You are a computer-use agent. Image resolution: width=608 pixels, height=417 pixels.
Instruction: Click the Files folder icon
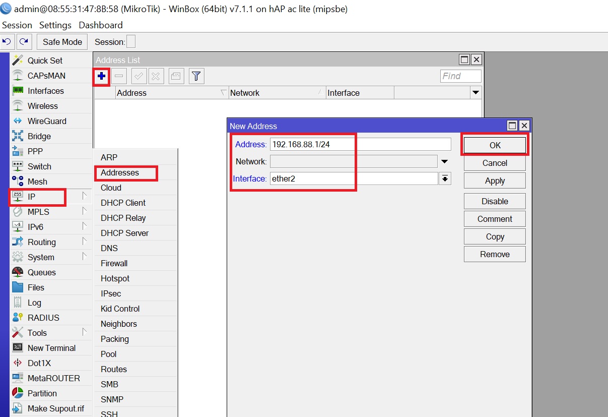(x=18, y=287)
